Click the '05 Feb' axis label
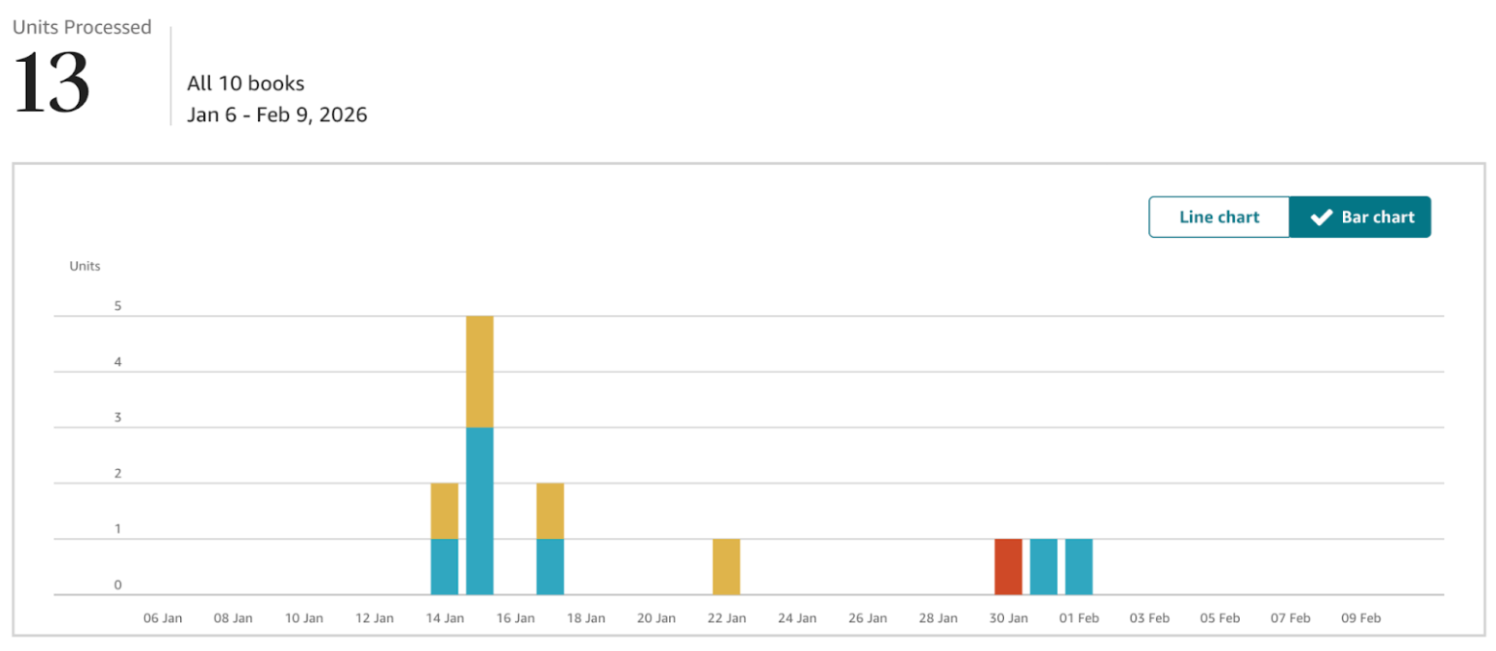 (x=1220, y=618)
